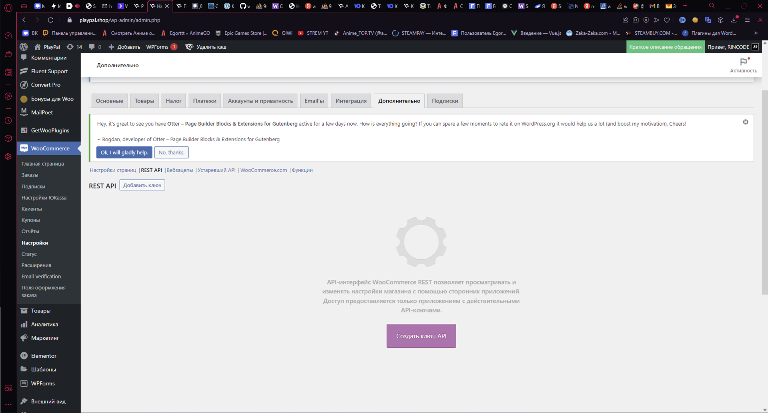This screenshot has height=413, width=768.
Task: Open Fluent Support sidebar item
Action: 49,71
